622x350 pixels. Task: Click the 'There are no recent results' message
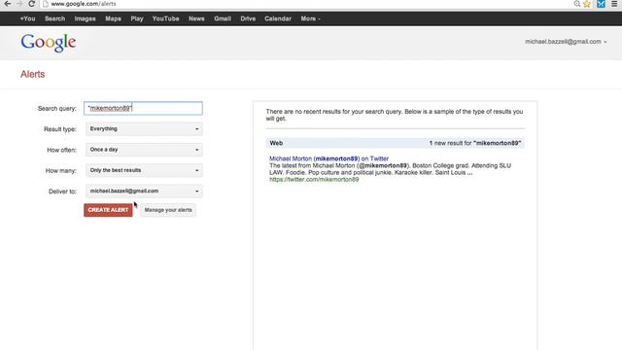tap(395, 115)
